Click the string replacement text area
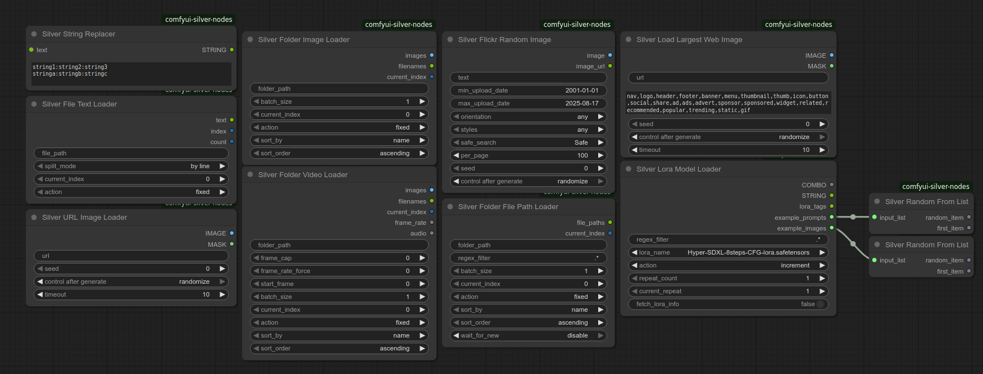This screenshot has width=983, height=374. 131,74
